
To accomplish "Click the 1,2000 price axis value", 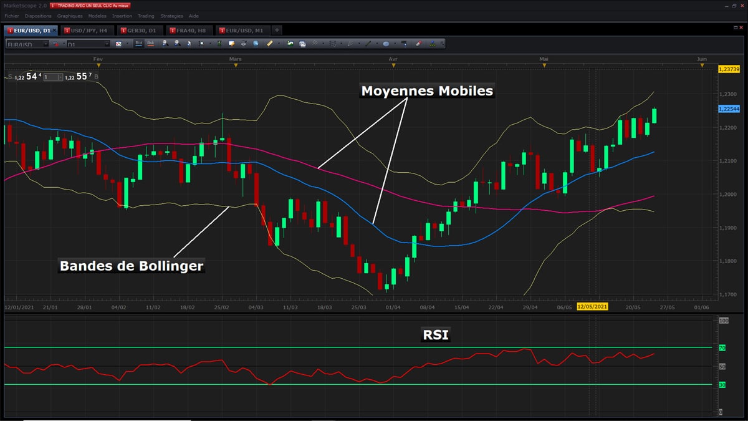I will (x=728, y=194).
